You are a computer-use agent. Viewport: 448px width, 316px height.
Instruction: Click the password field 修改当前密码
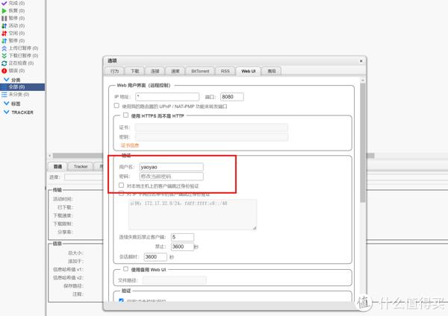[x=172, y=177]
